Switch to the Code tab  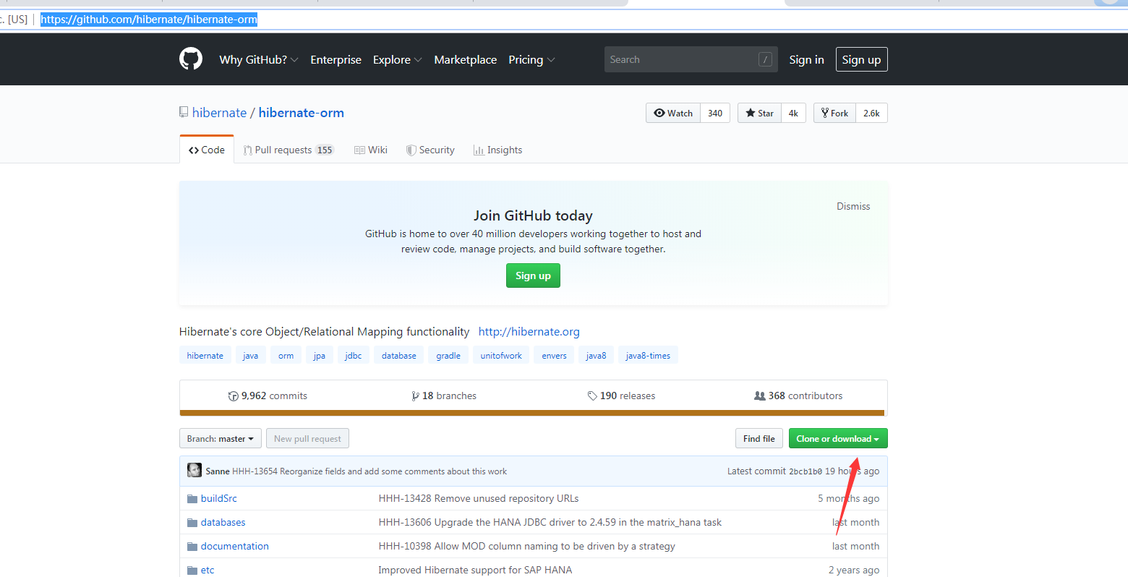(207, 150)
